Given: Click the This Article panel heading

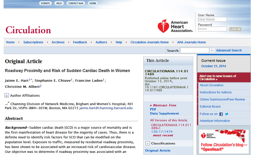Looking at the screenshot, I should pos(158,60).
